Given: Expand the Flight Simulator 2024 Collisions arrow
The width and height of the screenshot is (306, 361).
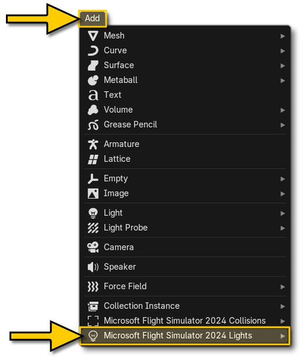Looking at the screenshot, I should click(x=282, y=321).
